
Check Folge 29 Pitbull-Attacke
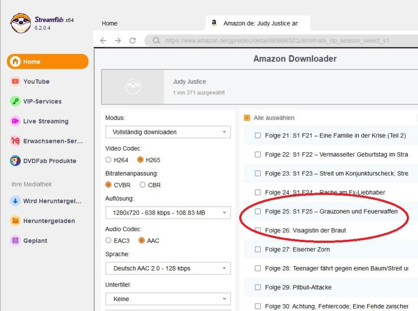coord(258,287)
